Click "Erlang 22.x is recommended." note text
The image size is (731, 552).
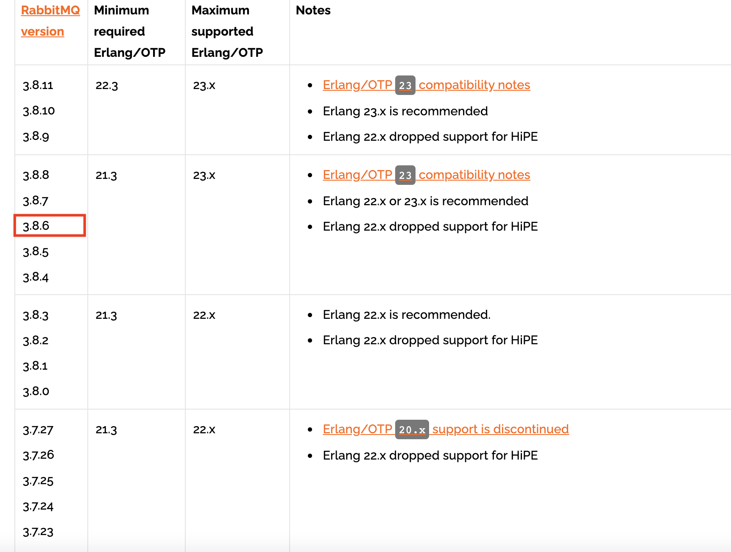click(x=406, y=315)
